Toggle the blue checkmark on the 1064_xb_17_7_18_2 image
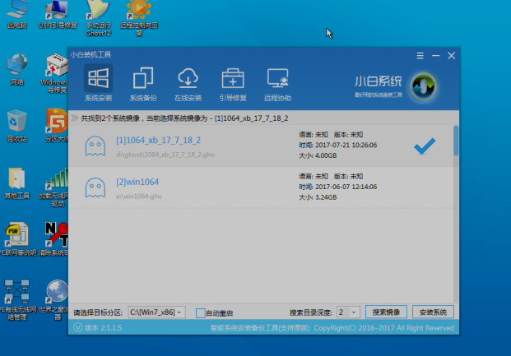This screenshot has width=511, height=356. pyautogui.click(x=424, y=146)
